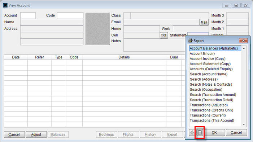Click report list scroll up arrow

(244, 48)
